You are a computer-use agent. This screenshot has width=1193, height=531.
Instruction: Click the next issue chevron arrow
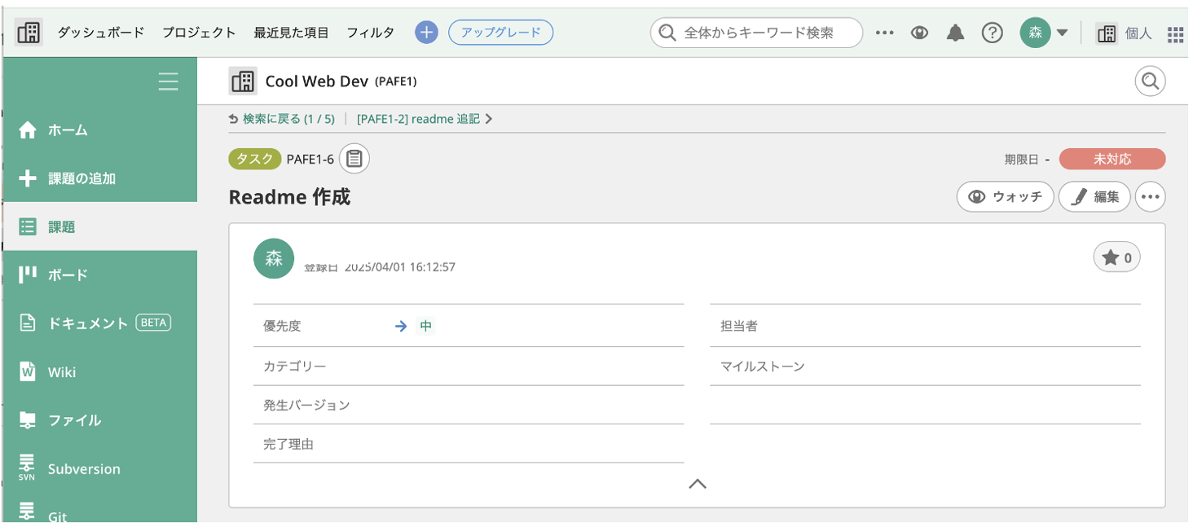(x=489, y=119)
